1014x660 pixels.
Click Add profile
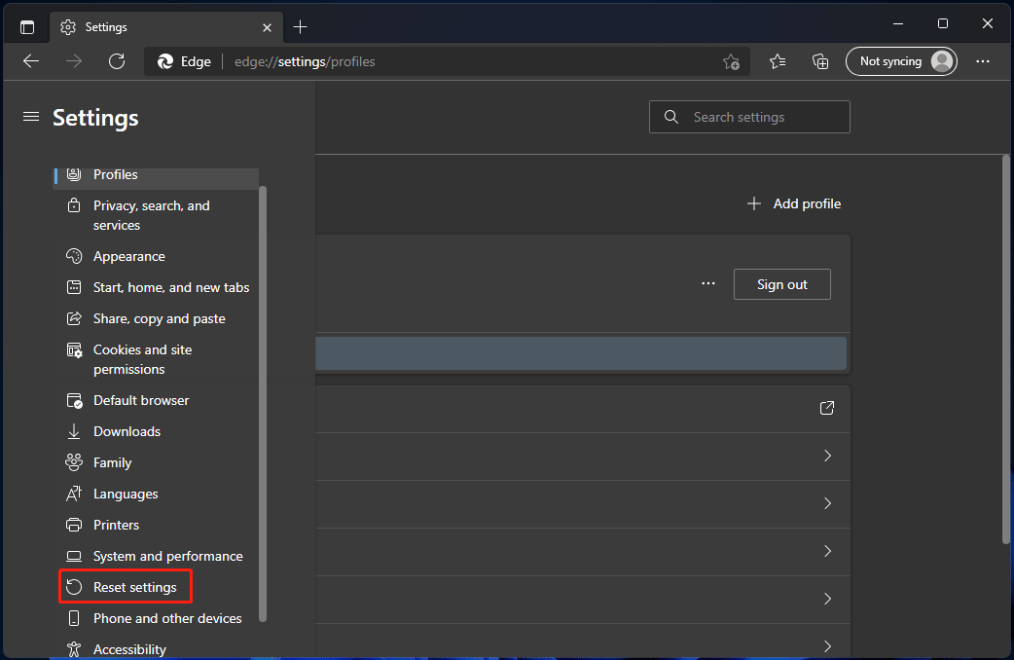793,203
